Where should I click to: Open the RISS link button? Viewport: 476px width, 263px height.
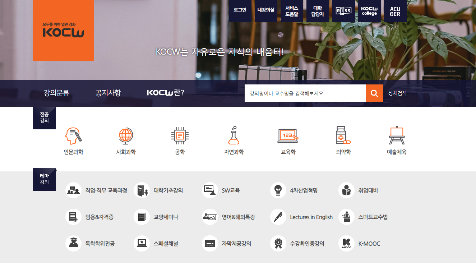[x=343, y=11]
